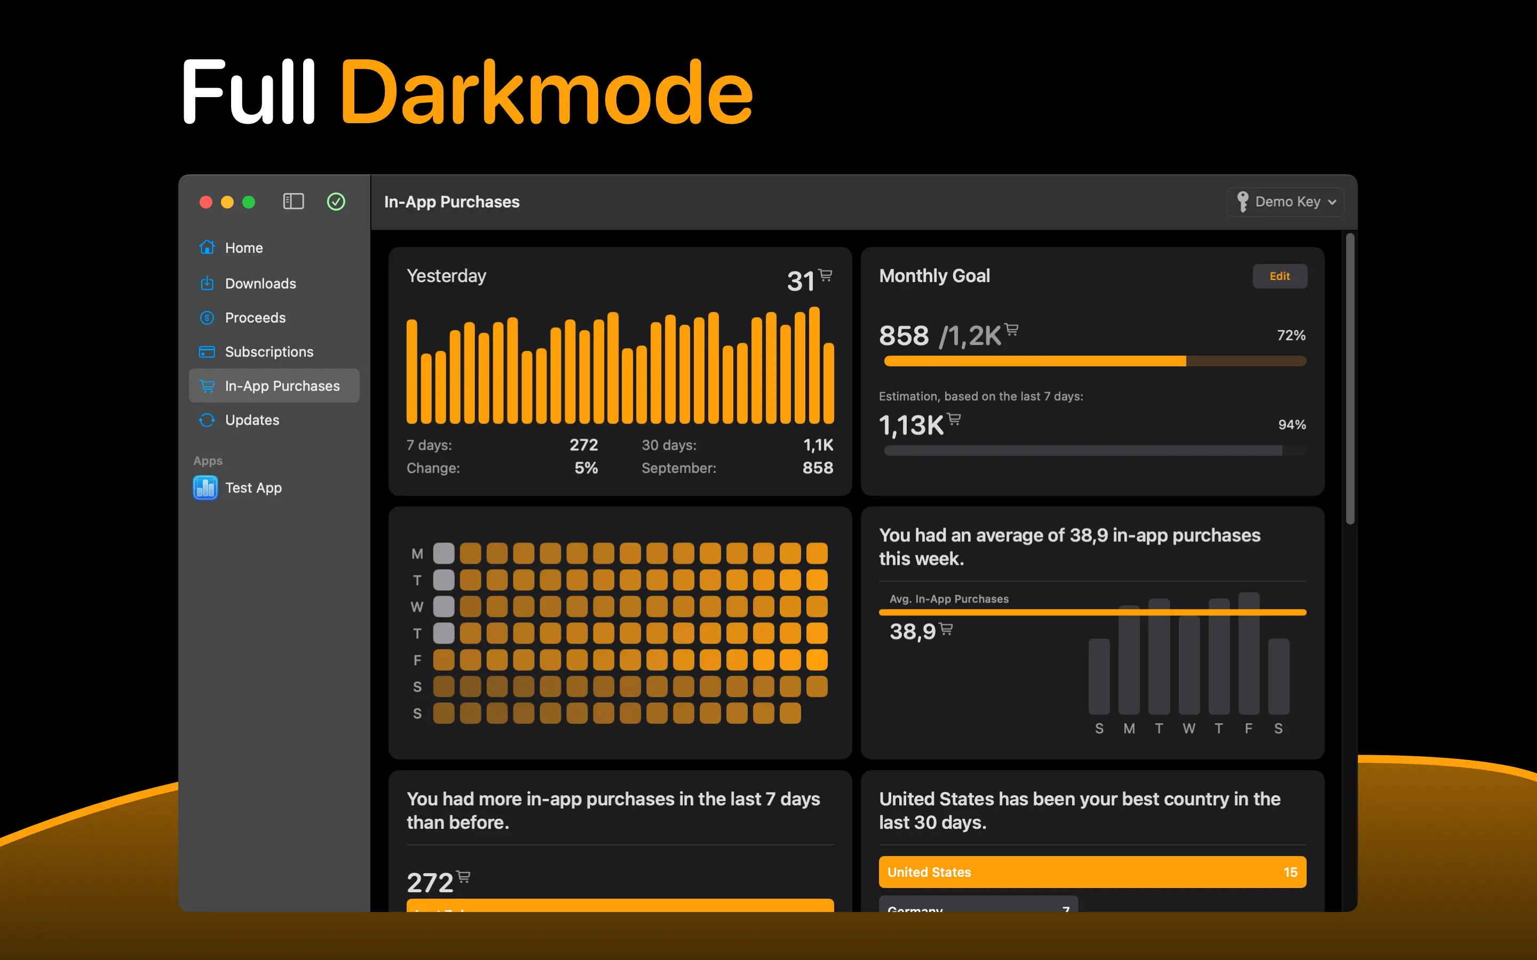This screenshot has width=1537, height=960.
Task: Expand the Demo Key chevron arrow
Action: click(x=1332, y=203)
